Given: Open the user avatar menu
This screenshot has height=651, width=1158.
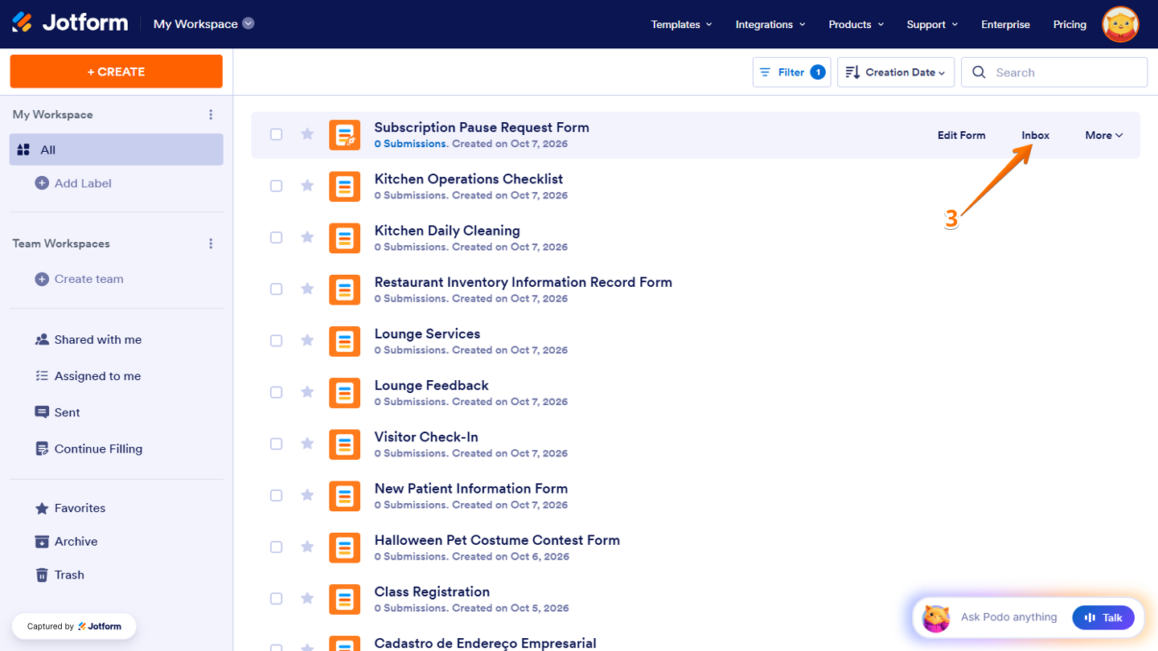Looking at the screenshot, I should pos(1120,24).
